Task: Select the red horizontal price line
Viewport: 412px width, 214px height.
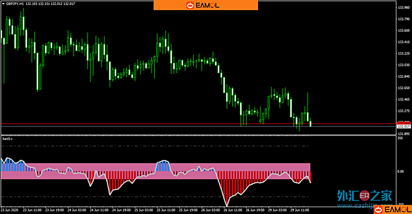Action: pyautogui.click(x=174, y=124)
